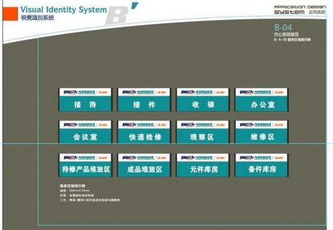
Task: Click the 材质 material line in caption
Action: (x=77, y=195)
